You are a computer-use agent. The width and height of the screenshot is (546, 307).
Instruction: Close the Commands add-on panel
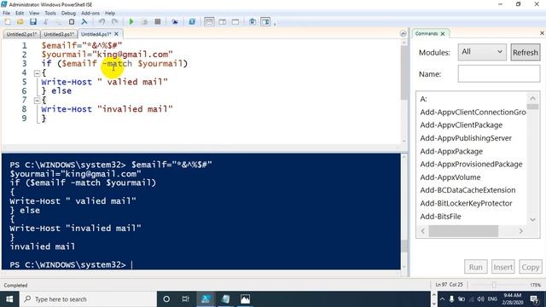[x=542, y=33]
